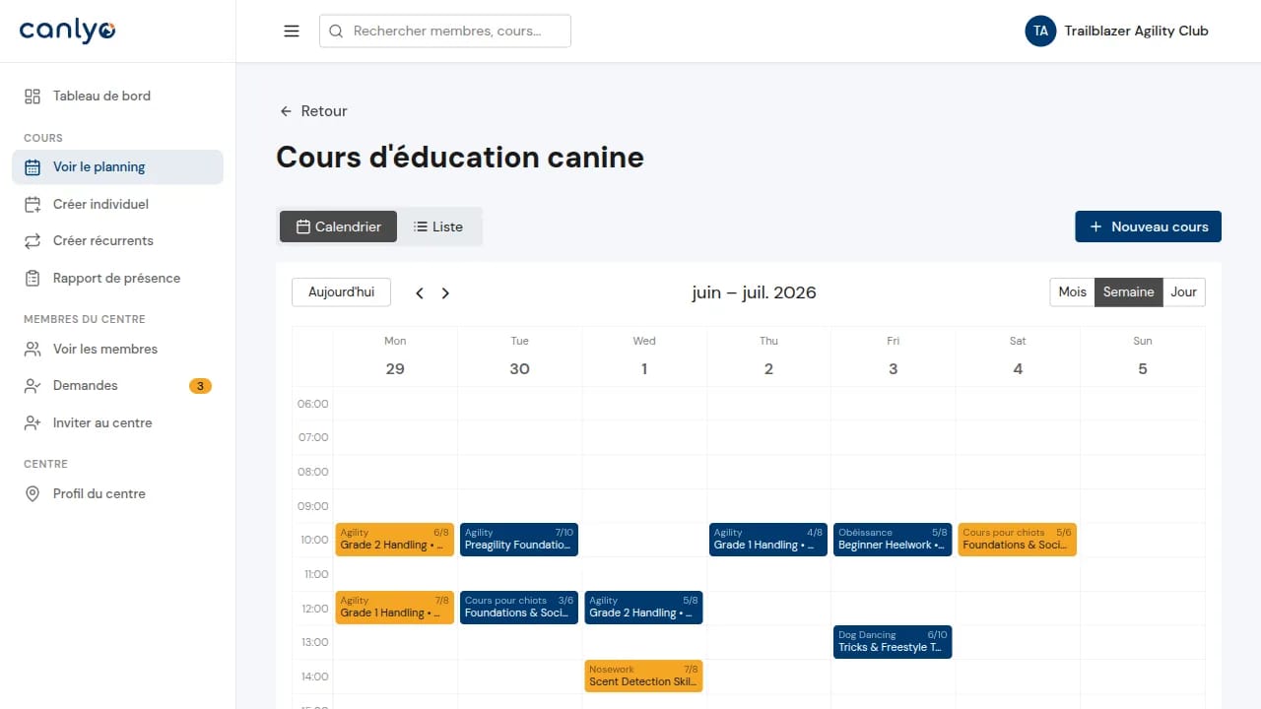Open Wednesday Grade 2 Handling class
Viewport: 1261px width, 709px height.
pos(643,608)
